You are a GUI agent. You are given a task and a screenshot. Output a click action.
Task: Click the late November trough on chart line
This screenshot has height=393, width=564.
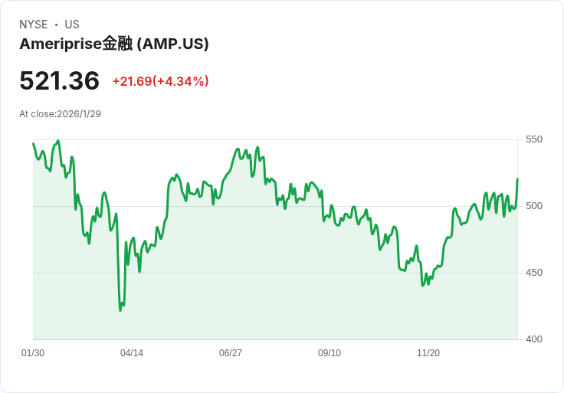[x=423, y=286]
